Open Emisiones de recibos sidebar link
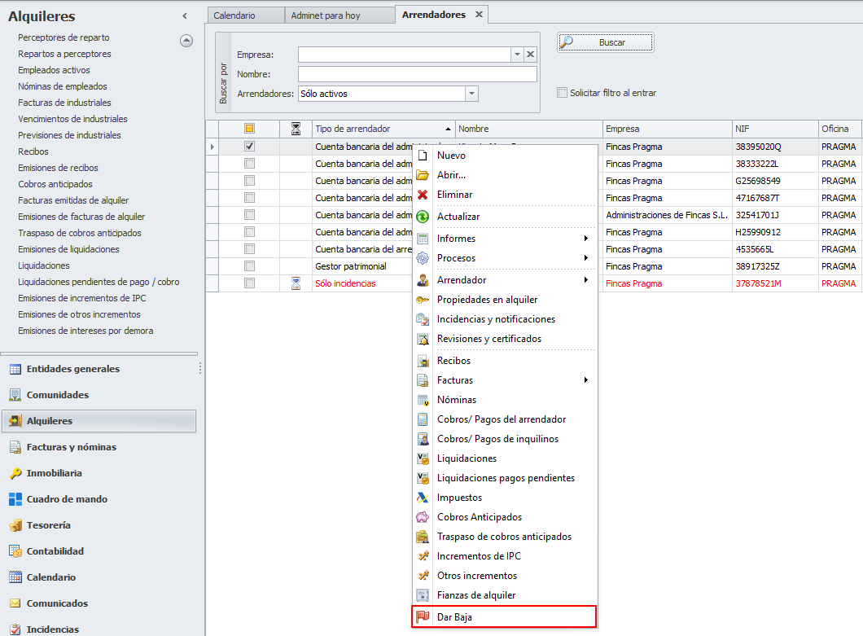The height and width of the screenshot is (636, 863). [x=58, y=168]
